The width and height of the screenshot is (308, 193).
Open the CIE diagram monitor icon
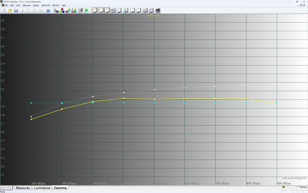pos(126,10)
